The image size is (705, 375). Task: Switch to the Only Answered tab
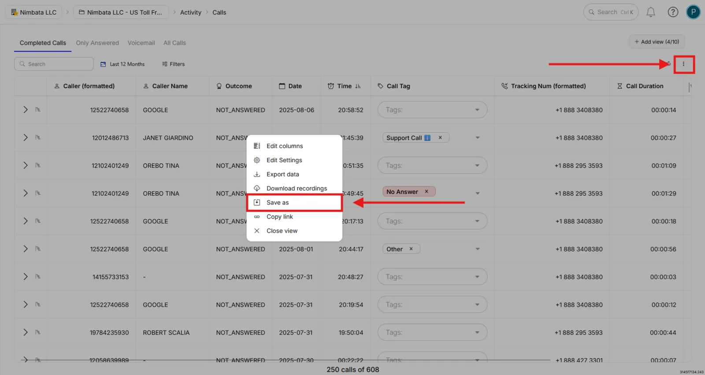[x=97, y=43]
